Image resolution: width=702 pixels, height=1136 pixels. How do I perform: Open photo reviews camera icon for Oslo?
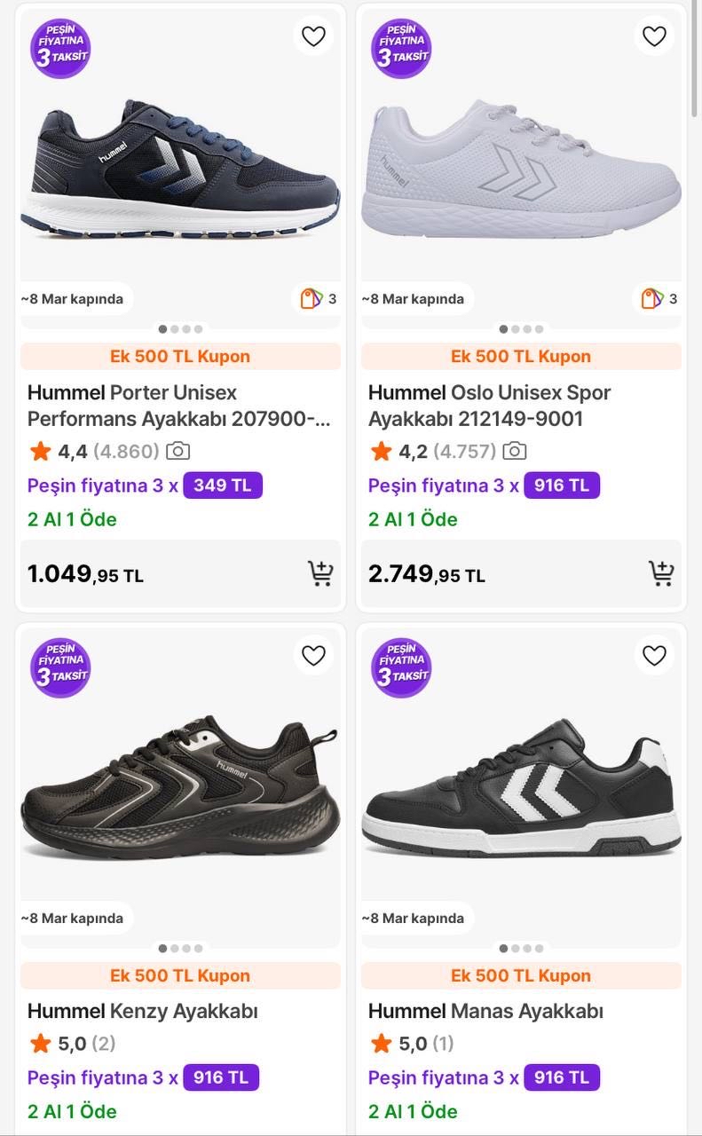coord(514,452)
